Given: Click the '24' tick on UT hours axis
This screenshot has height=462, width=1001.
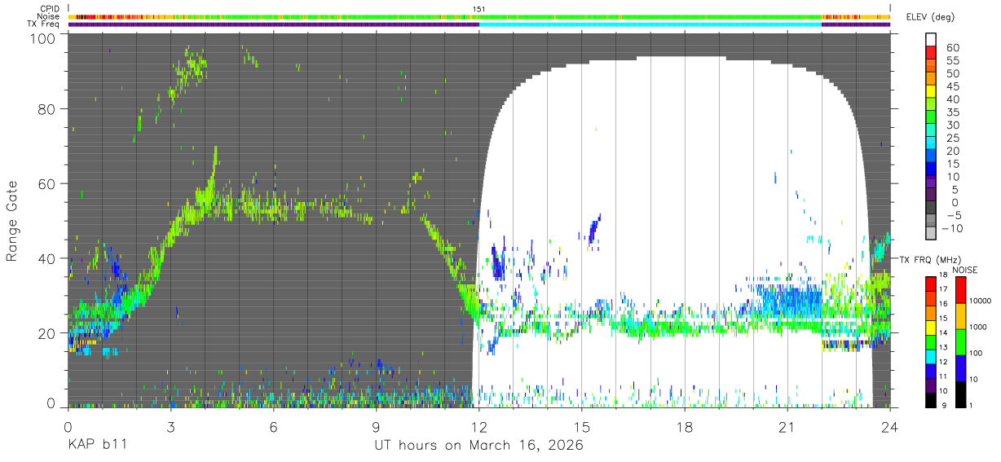Looking at the screenshot, I should (x=890, y=426).
